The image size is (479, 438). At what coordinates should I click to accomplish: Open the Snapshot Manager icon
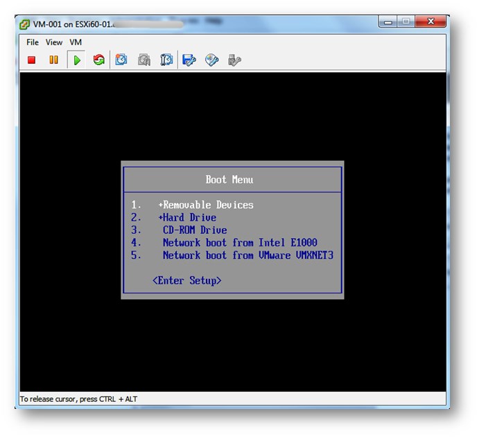click(166, 60)
